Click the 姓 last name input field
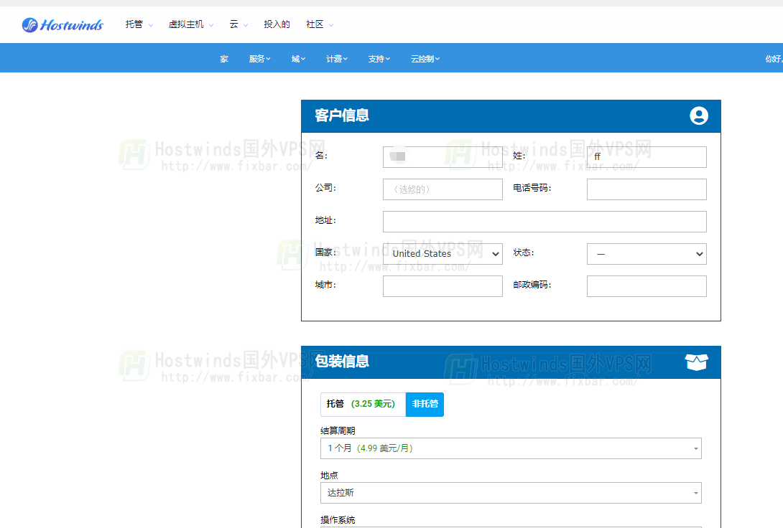The image size is (783, 528). click(647, 157)
